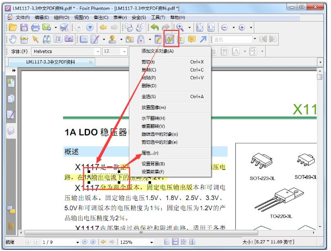The image size is (331, 251).
Task: Select the Select Text tool icon
Action: click(58, 39)
